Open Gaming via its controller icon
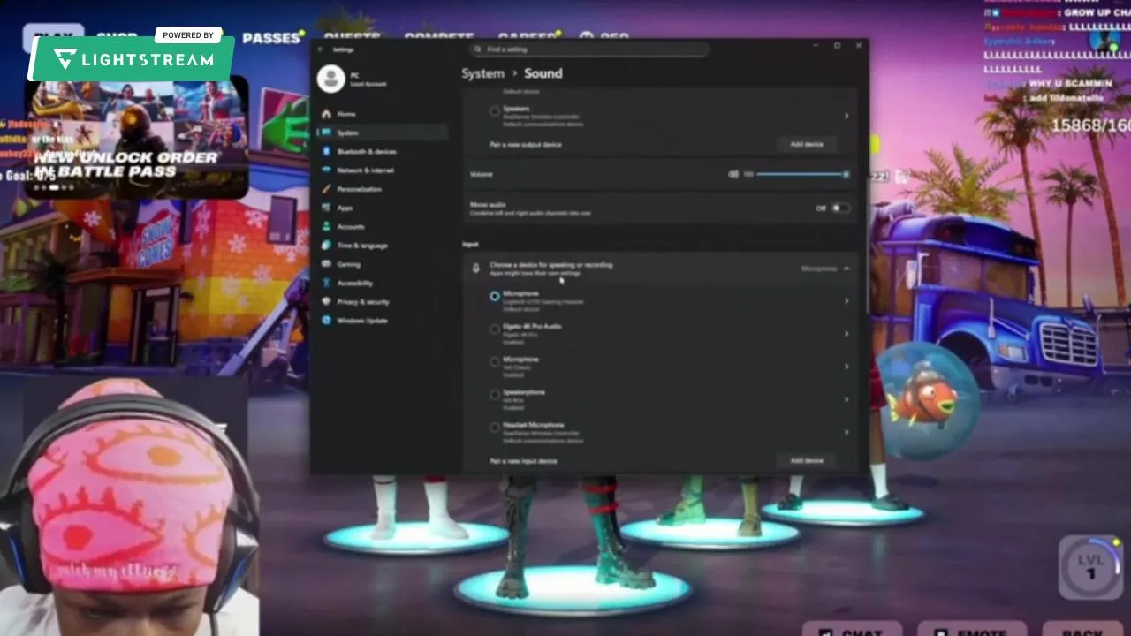Viewport: 1131px width, 636px height. [327, 264]
